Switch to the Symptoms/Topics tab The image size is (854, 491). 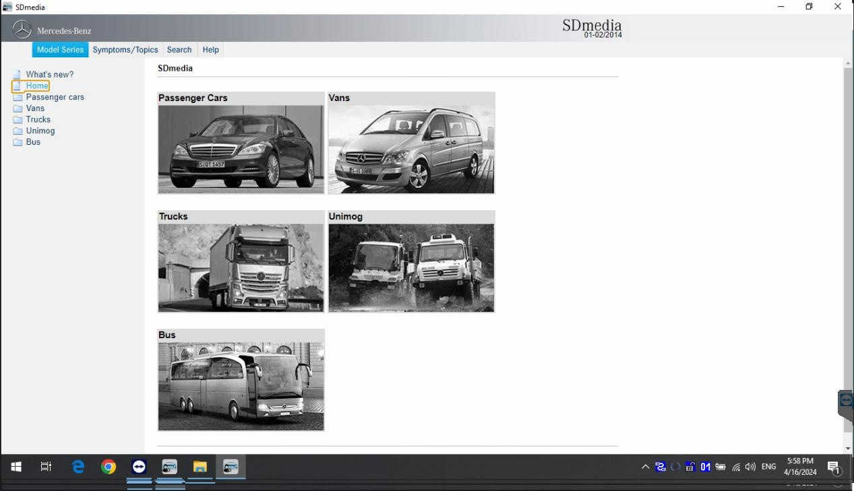point(125,50)
